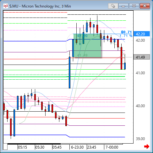Click the 05:30 time axis label
Viewport: 153px width, 153px height.
click(40, 147)
